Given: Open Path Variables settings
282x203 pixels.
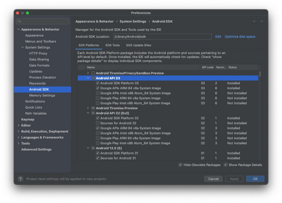Looking at the screenshot, I should click(x=36, y=113).
